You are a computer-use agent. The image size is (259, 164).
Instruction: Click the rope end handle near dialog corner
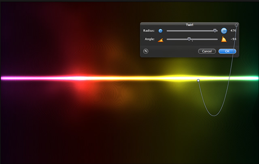(x=236, y=25)
